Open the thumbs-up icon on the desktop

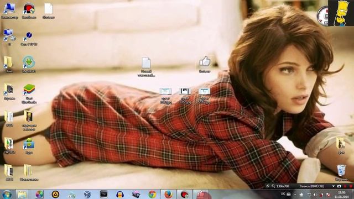pos(205,64)
